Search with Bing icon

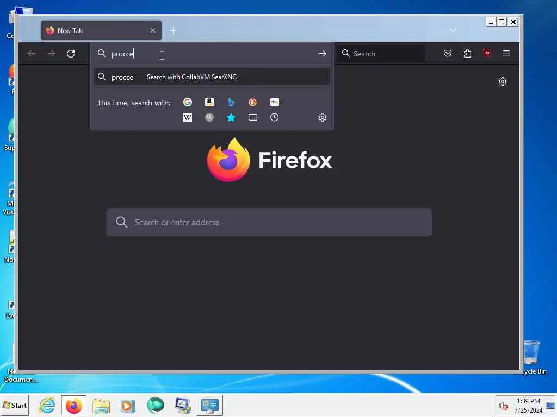coord(231,102)
